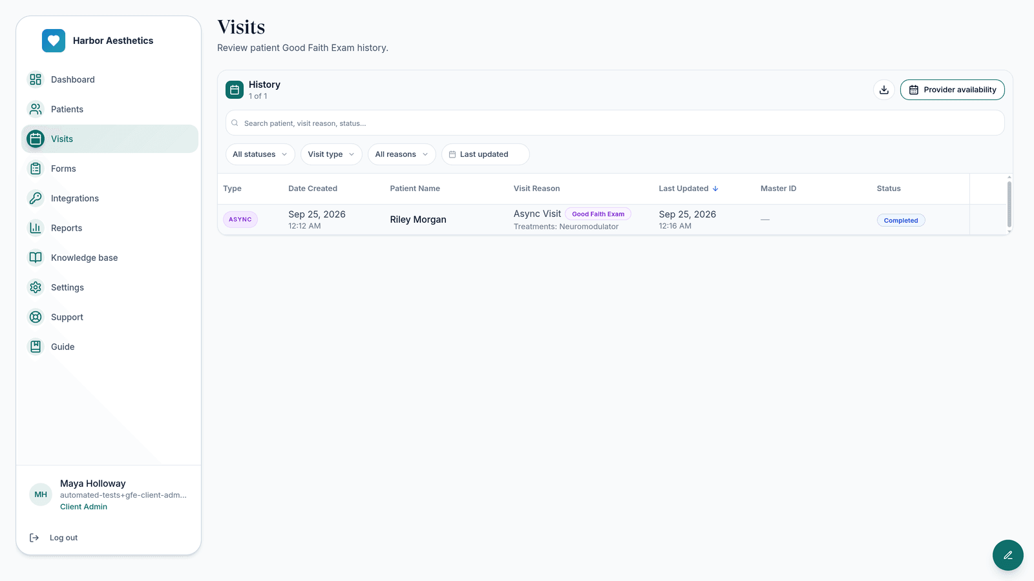1034x581 pixels.
Task: Navigate to the Reports menu label
Action: point(67,228)
